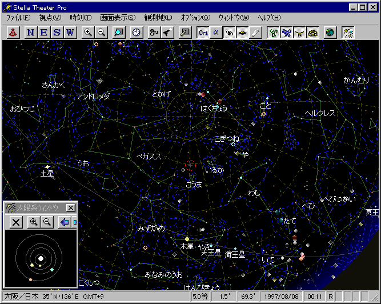The height and width of the screenshot is (304, 381).
Task: Click the 5.0等 magnitude limit status
Action: 200,297
